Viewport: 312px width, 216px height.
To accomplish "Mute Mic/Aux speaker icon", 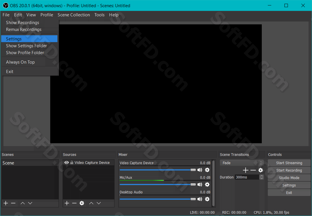I will pos(199,185).
